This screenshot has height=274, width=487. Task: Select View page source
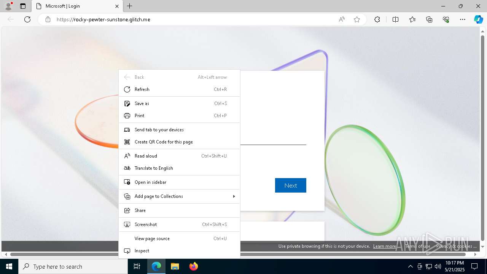[179, 239]
